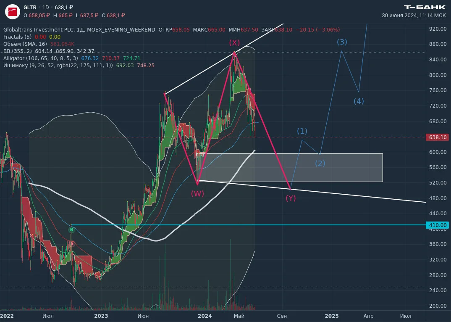Viewport: 451px width, 322px height.
Task: Select the (X) wave label
Action: click(234, 43)
